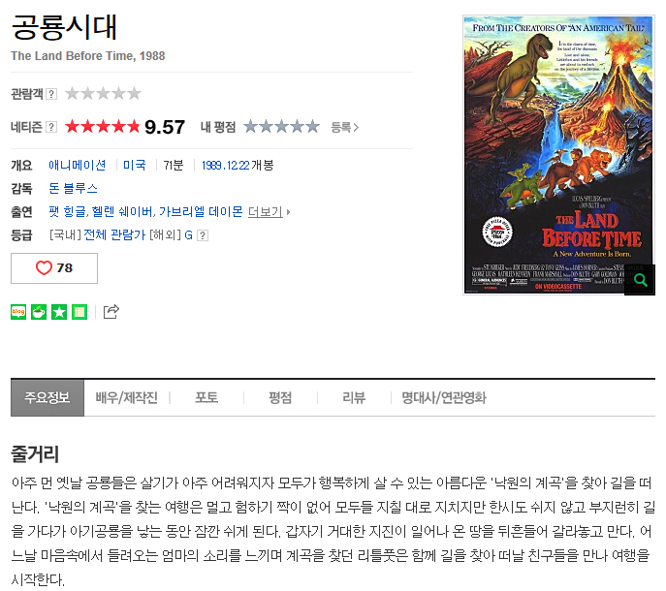
Task: Share to Naver blog icon
Action: (18, 312)
